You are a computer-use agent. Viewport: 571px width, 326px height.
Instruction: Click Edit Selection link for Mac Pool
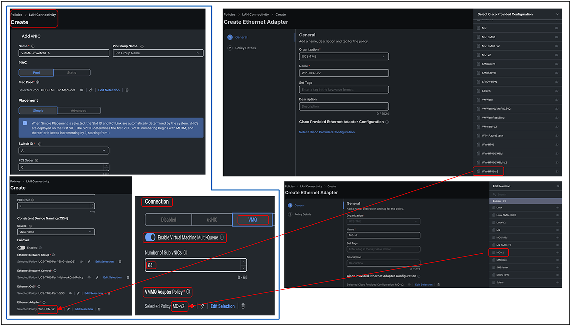pyautogui.click(x=109, y=90)
